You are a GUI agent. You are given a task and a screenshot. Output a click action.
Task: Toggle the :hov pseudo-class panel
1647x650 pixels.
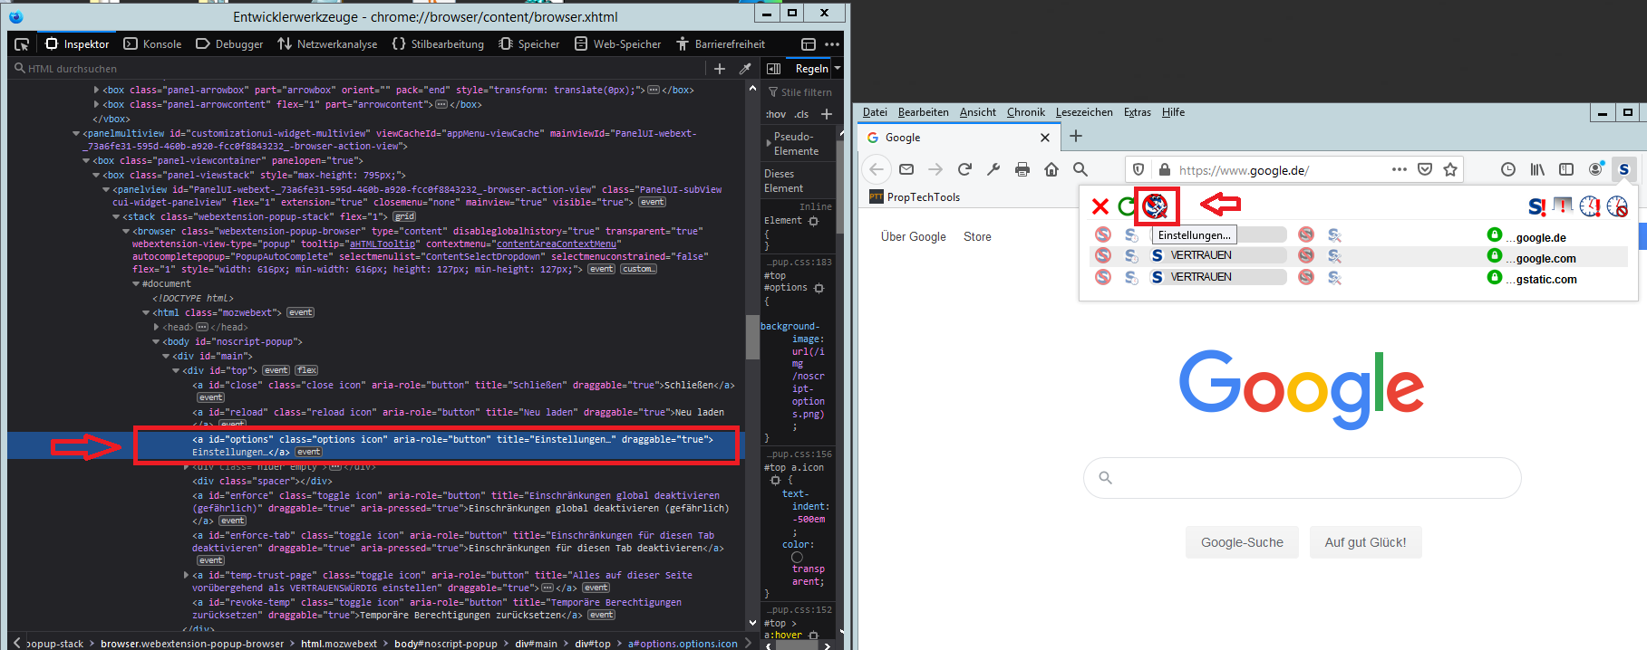775,114
